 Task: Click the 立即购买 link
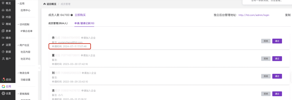click(x=80, y=15)
